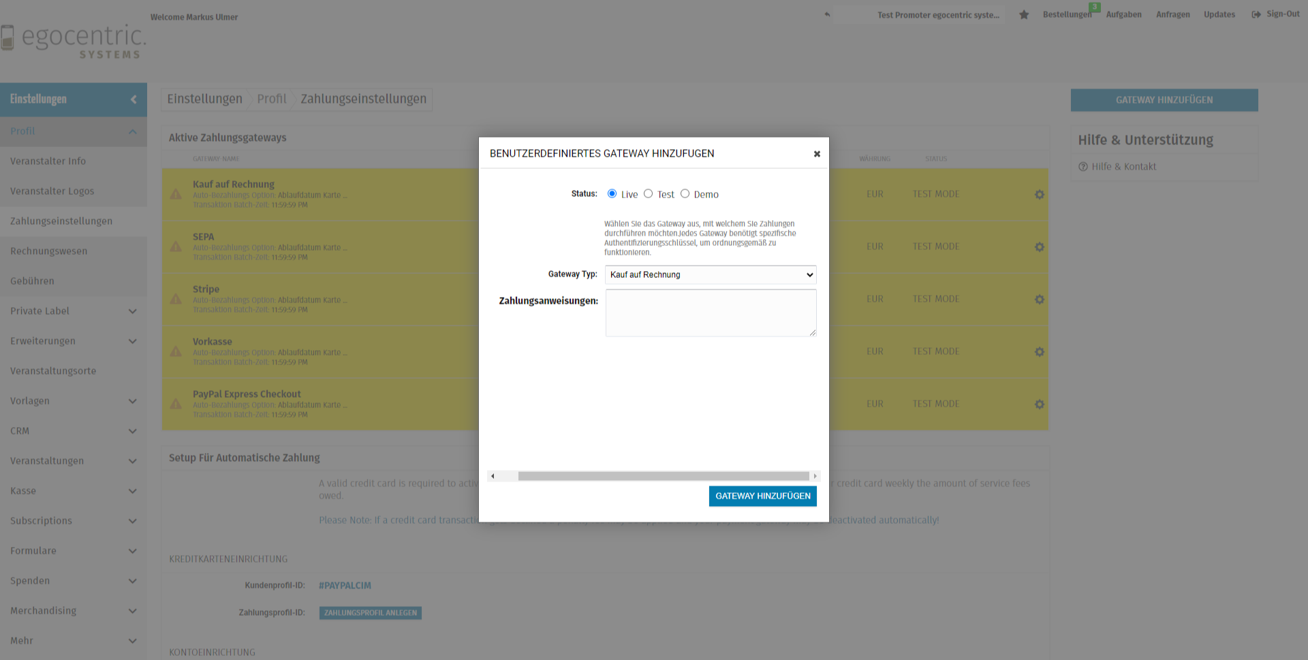Click the favorites star icon in header
1308x660 pixels.
[x=1024, y=14]
